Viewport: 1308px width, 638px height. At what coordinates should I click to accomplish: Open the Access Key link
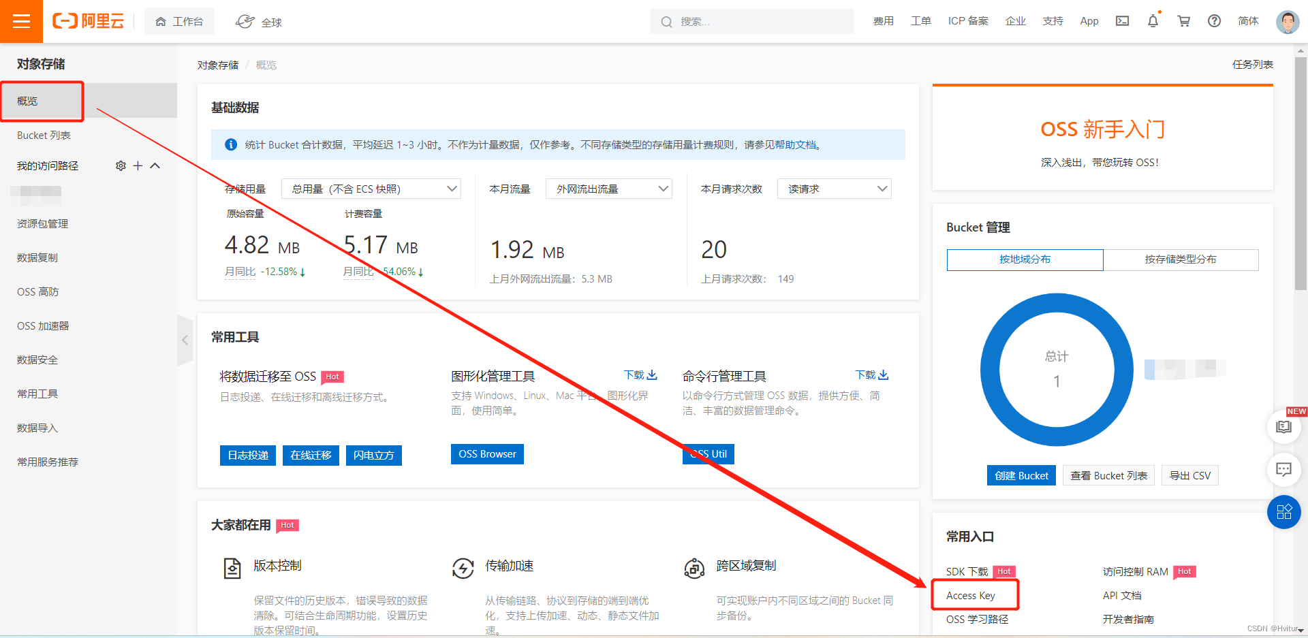tap(971, 595)
